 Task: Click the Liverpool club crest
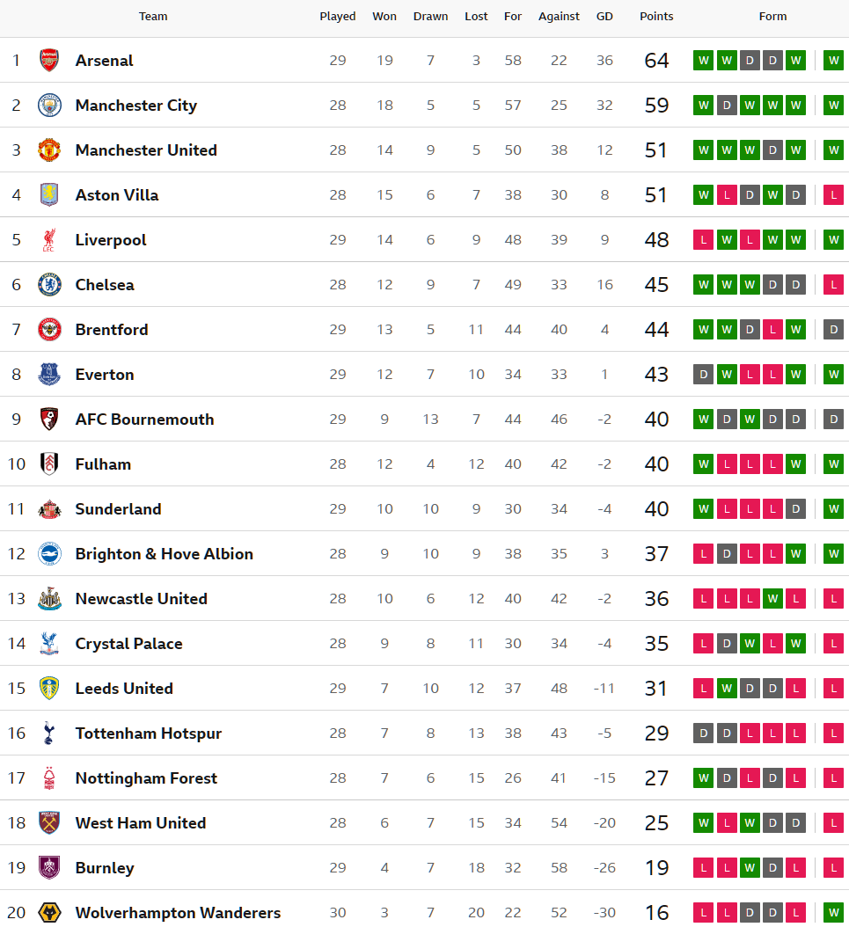[49, 239]
